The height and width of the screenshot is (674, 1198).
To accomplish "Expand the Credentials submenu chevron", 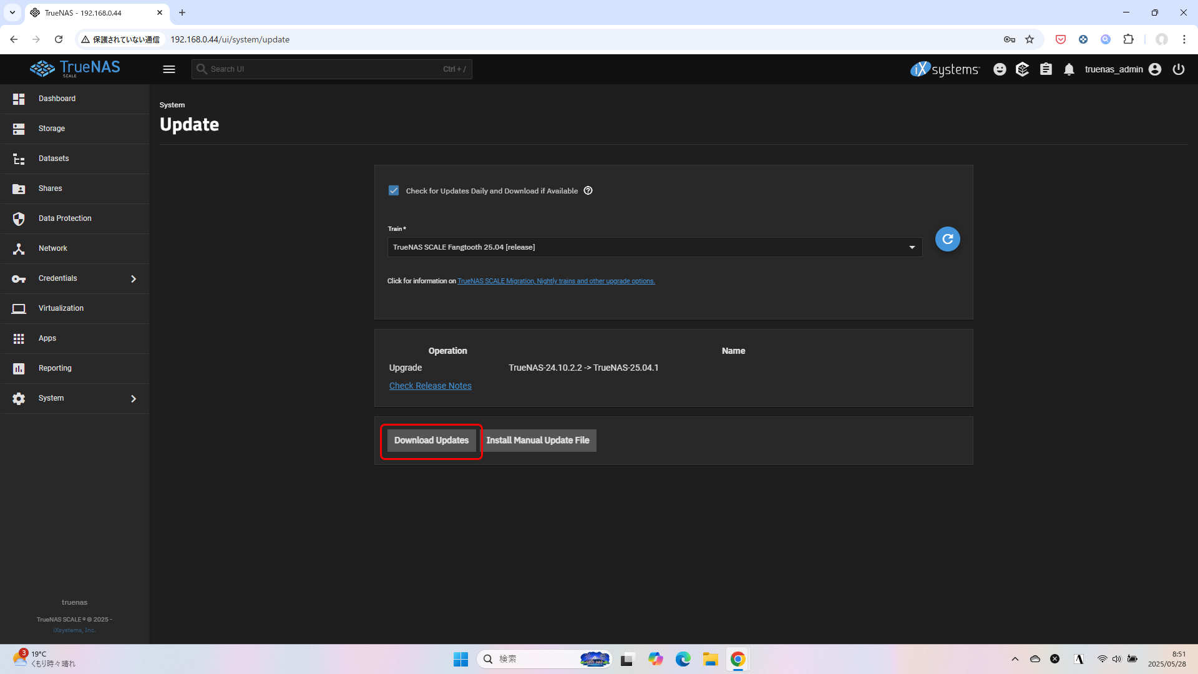I will point(134,278).
